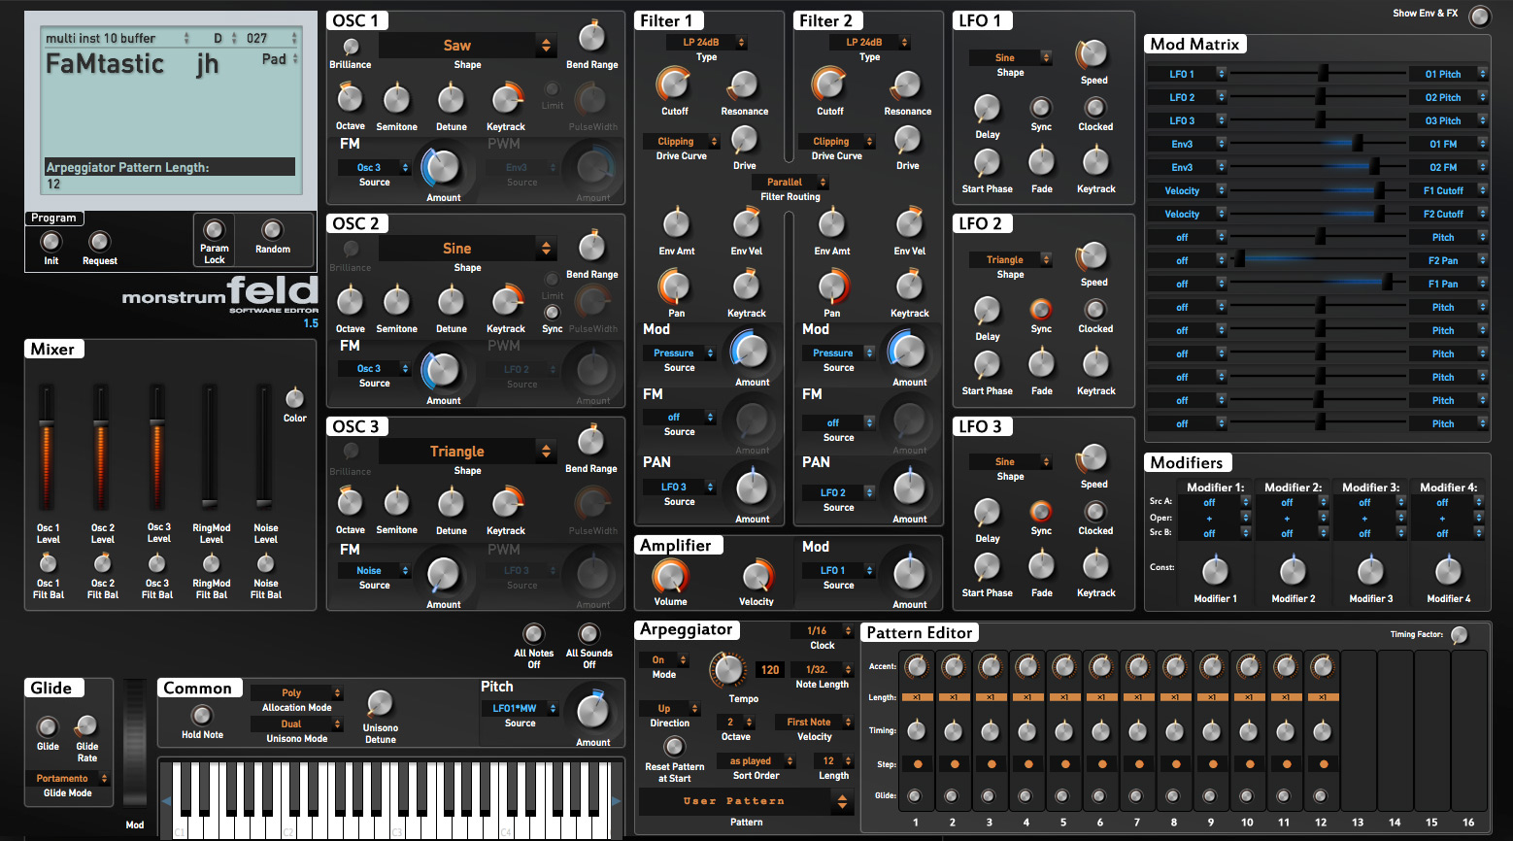Click the LFO 3 Fade knob
The width and height of the screenshot is (1513, 841).
[1041, 564]
